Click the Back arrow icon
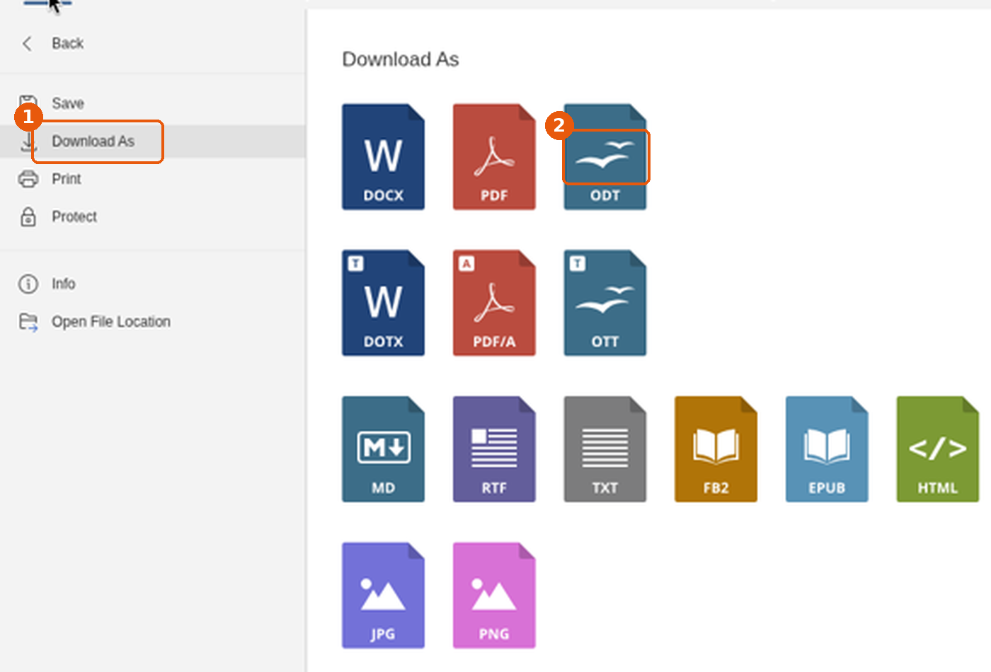The height and width of the screenshot is (672, 991). (28, 44)
